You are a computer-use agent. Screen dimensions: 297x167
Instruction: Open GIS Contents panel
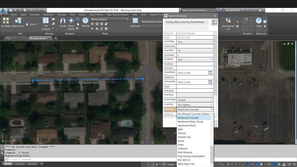(46, 24)
